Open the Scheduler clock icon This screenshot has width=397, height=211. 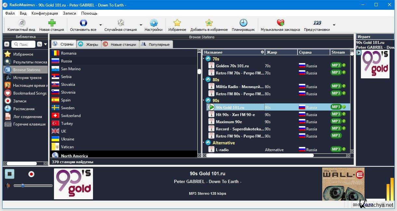[243, 23]
